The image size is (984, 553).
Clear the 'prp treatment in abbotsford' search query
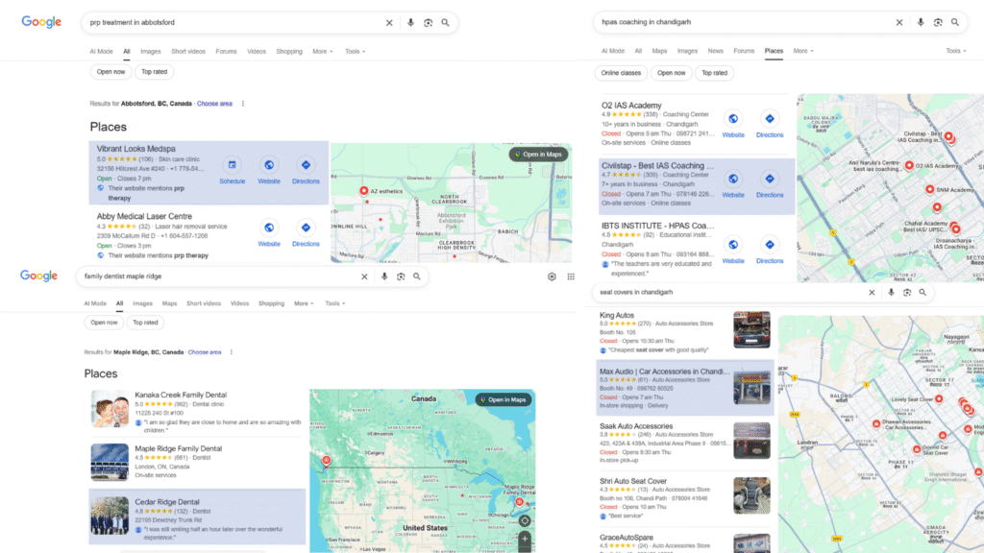[389, 22]
